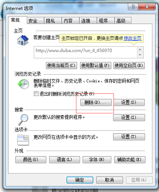The height and width of the screenshot is (192, 159).
Task: Click into the homepage URL text field
Action: coord(86,52)
